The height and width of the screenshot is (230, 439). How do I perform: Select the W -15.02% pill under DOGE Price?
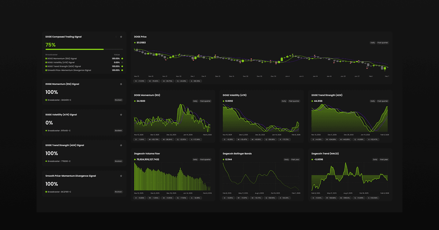[x=154, y=81]
